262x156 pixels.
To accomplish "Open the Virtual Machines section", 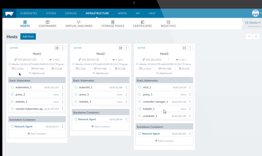I will [79, 24].
